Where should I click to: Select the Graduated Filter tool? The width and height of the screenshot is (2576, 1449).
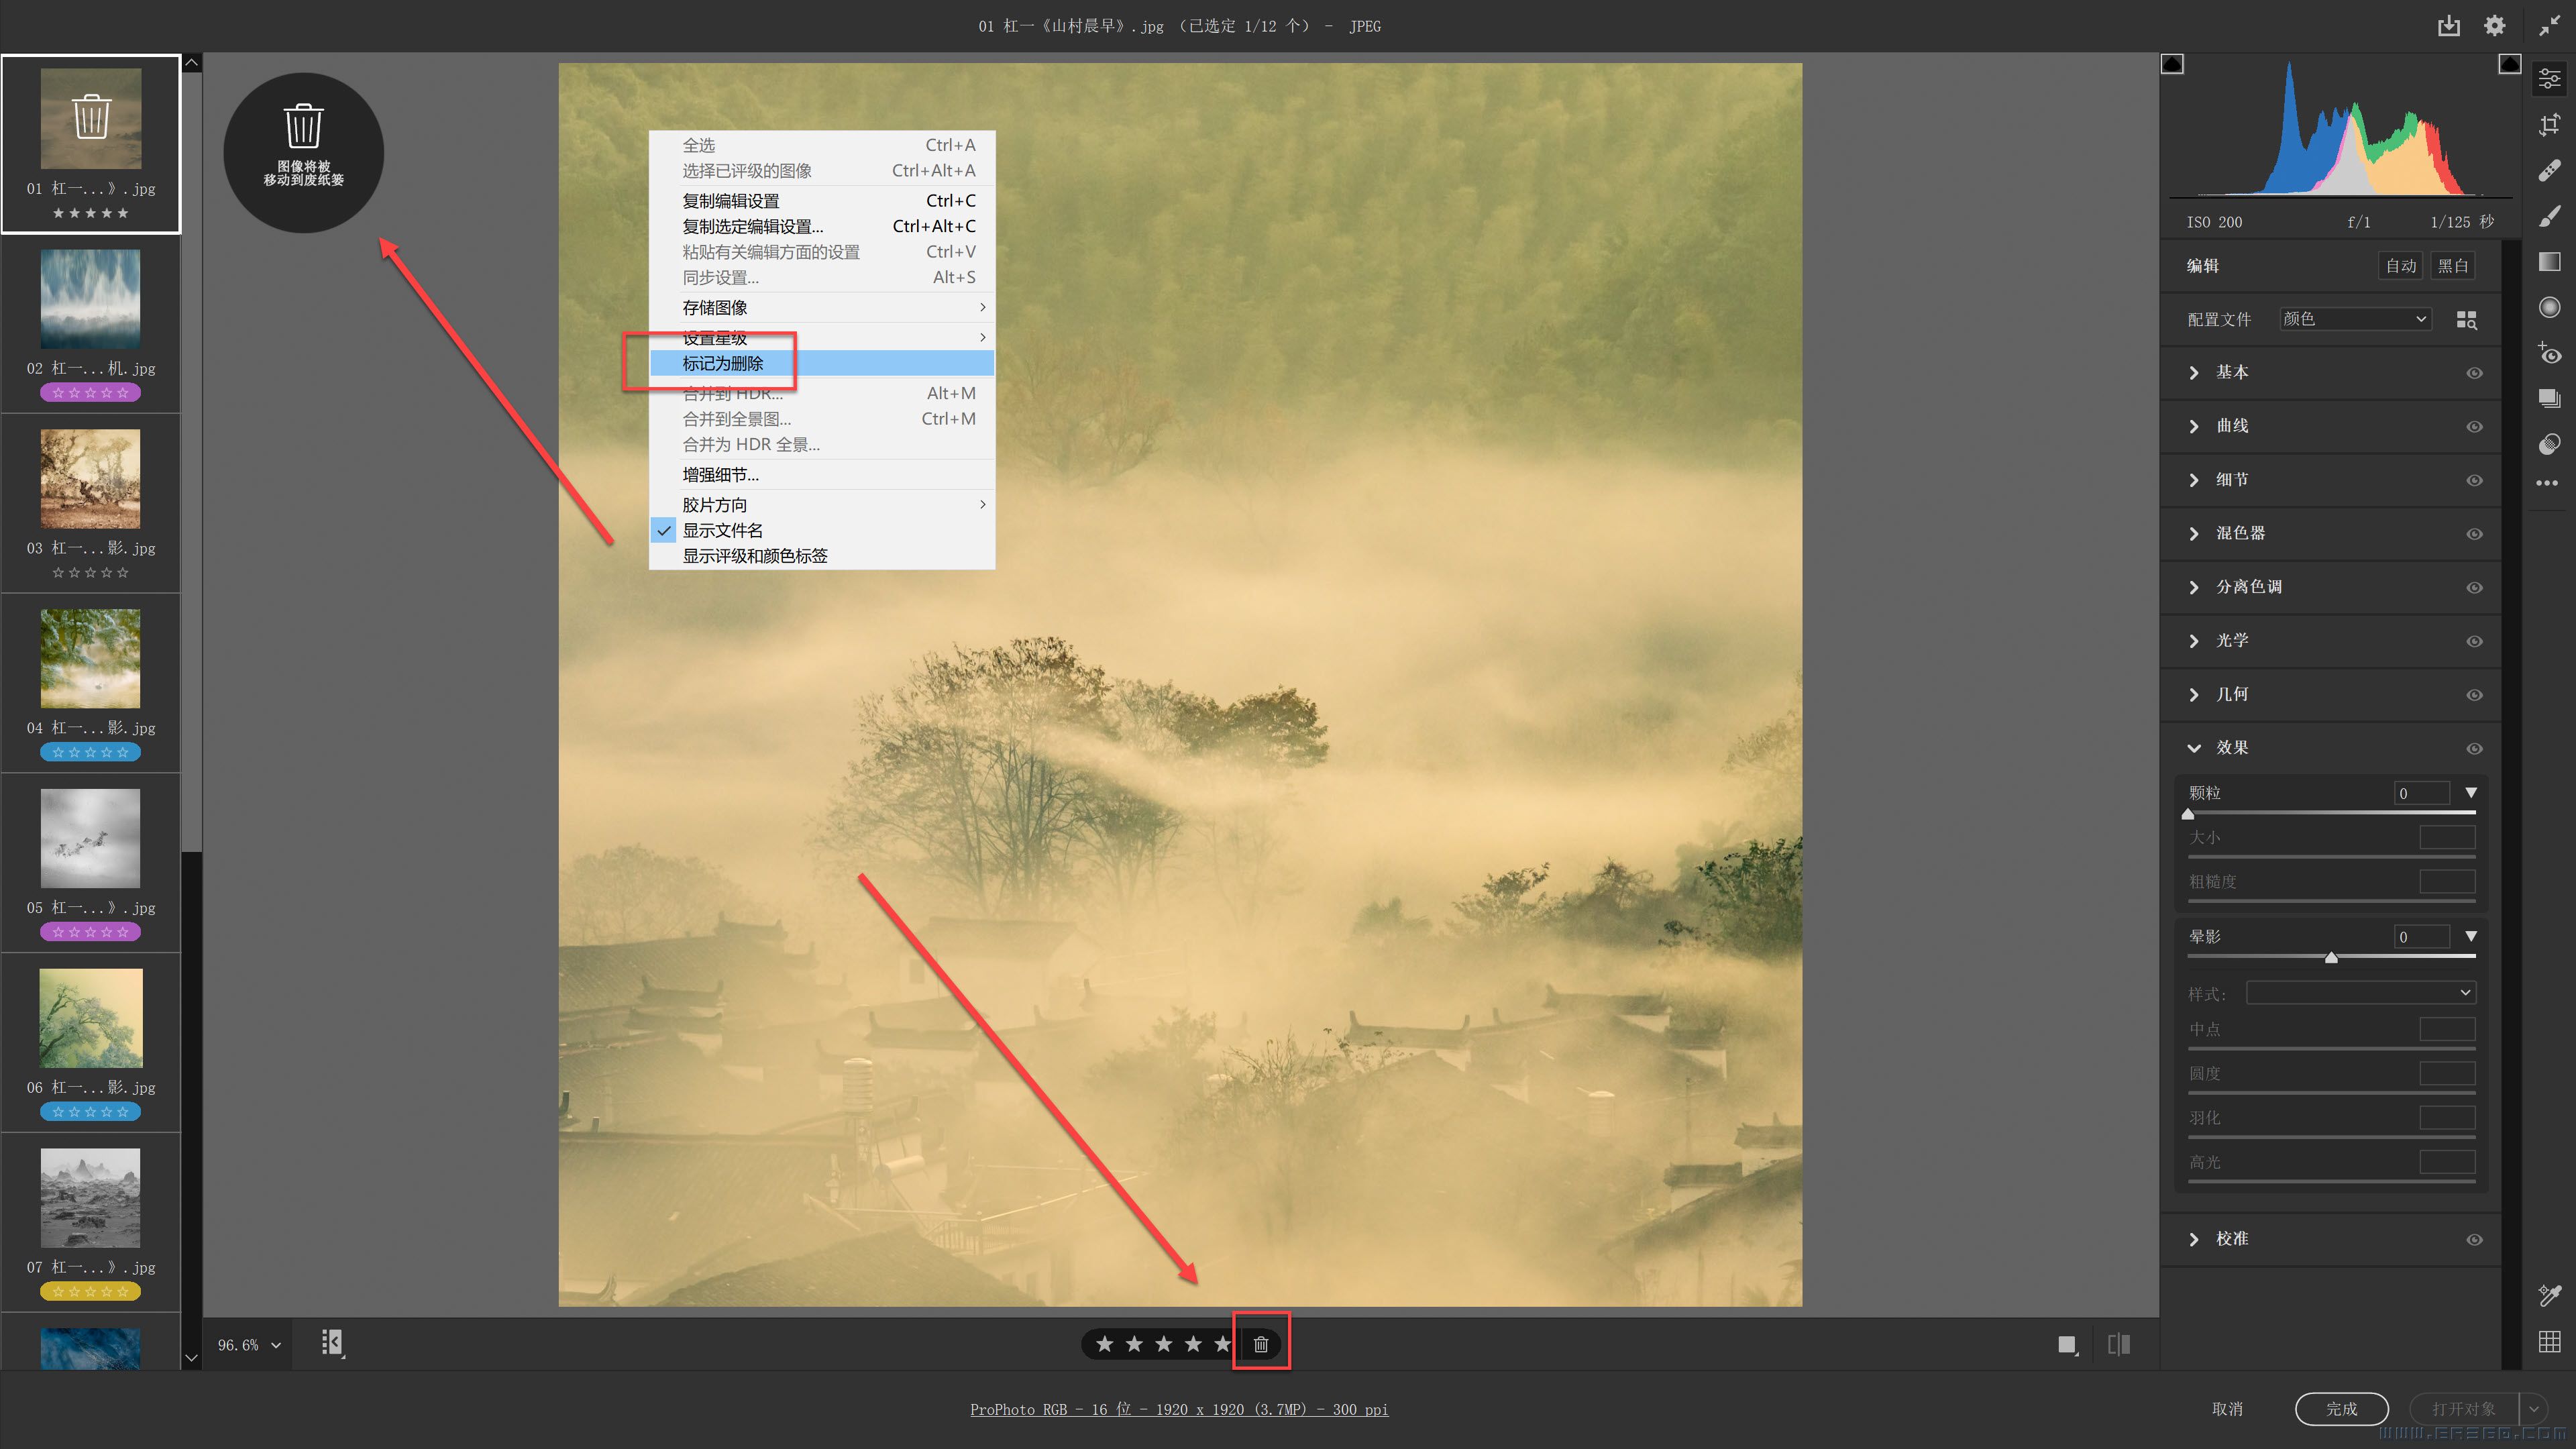coord(2549,262)
